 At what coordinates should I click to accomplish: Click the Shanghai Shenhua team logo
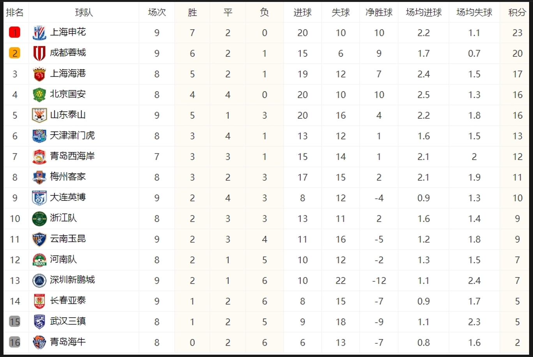(x=39, y=33)
